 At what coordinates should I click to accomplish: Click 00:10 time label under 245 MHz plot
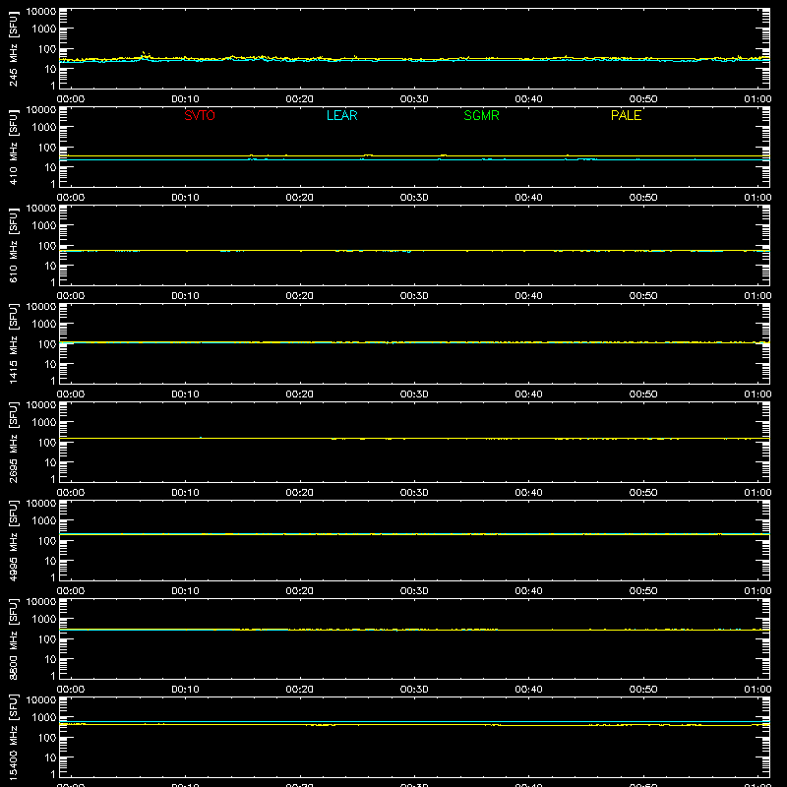[185, 99]
